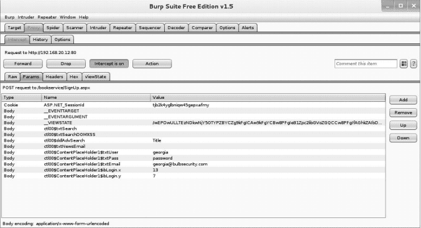Switch to the Spider tab
This screenshot has height=228, width=421.
[53, 27]
